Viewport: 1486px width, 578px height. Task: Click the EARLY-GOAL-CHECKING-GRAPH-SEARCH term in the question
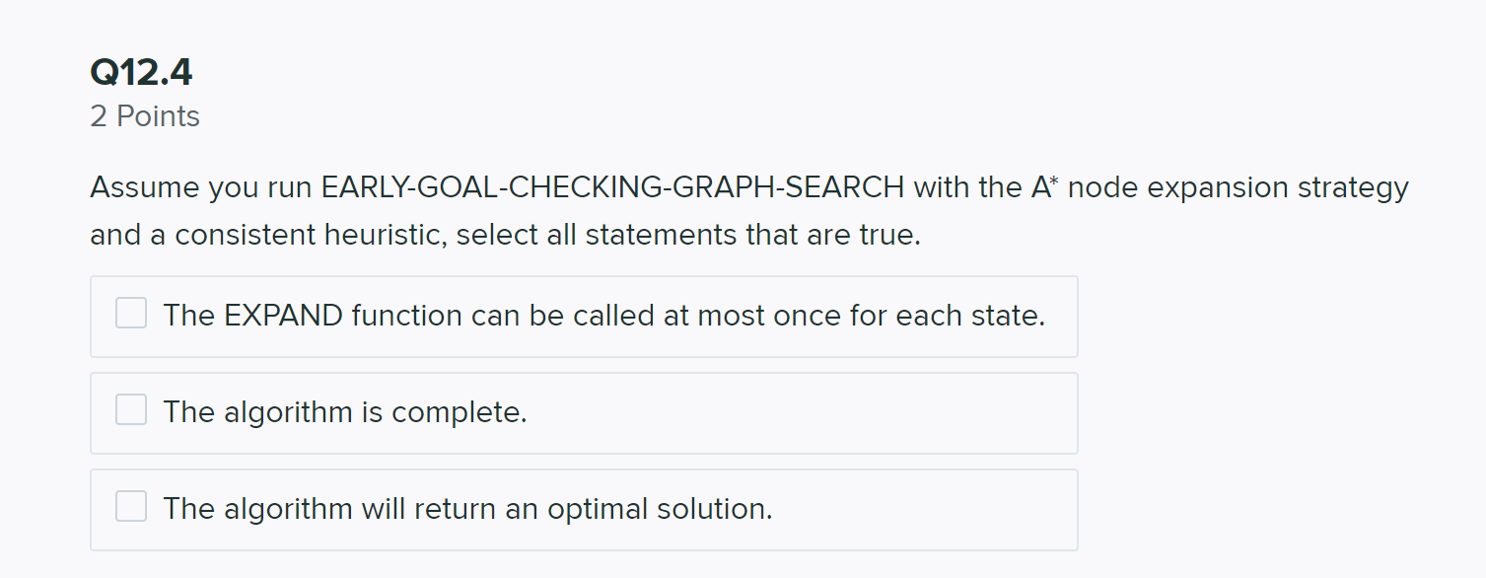tap(612, 187)
